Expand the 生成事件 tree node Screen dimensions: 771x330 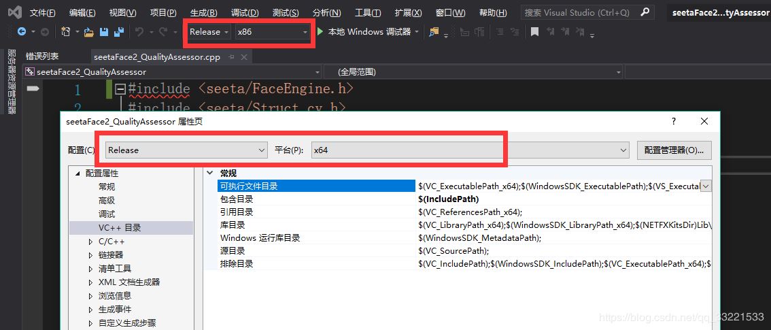pyautogui.click(x=90, y=310)
